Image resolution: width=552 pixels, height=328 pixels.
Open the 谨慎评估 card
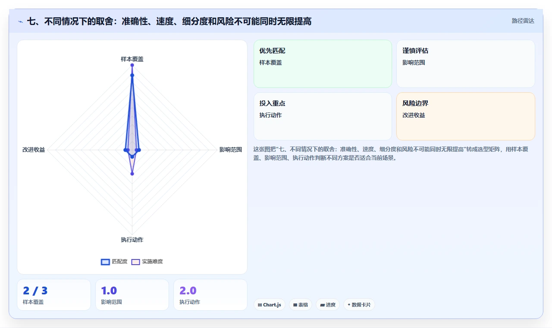pyautogui.click(x=466, y=64)
